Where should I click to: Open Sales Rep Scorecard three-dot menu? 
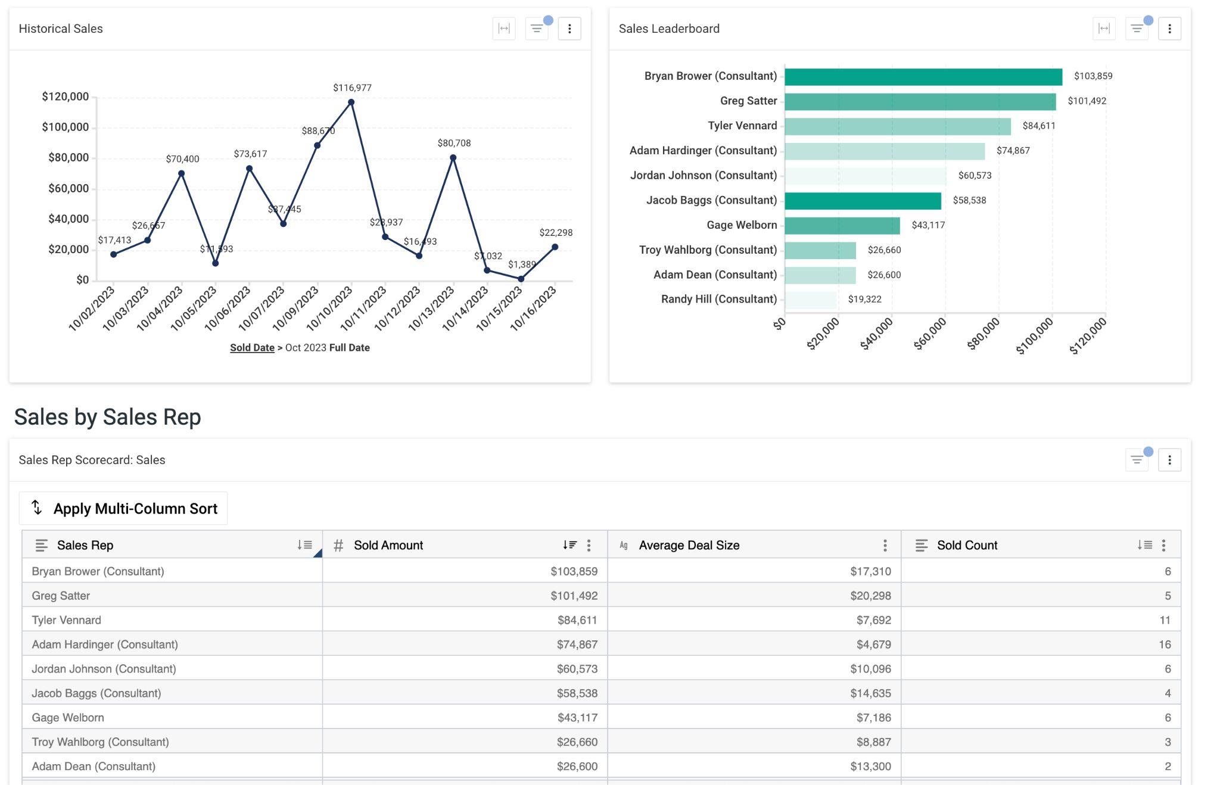coord(1169,460)
